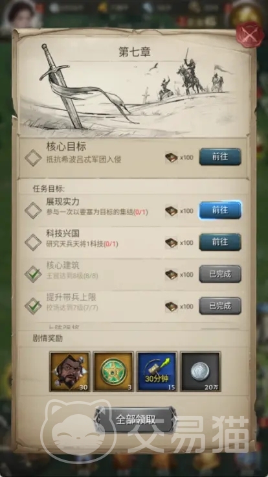Tap the book reward icon for 科技兴国

[172, 243]
